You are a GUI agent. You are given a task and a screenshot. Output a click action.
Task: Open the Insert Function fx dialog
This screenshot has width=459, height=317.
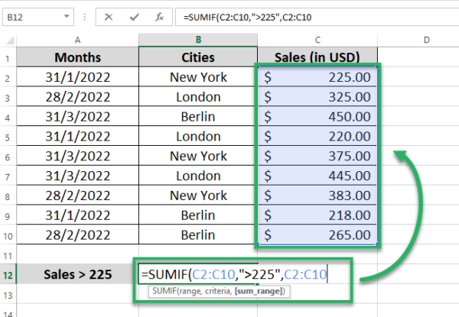tap(160, 18)
